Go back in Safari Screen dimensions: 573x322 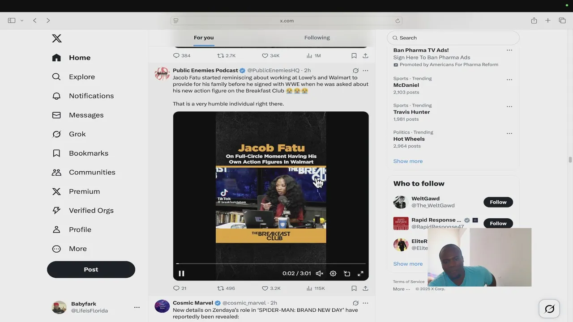(x=34, y=21)
